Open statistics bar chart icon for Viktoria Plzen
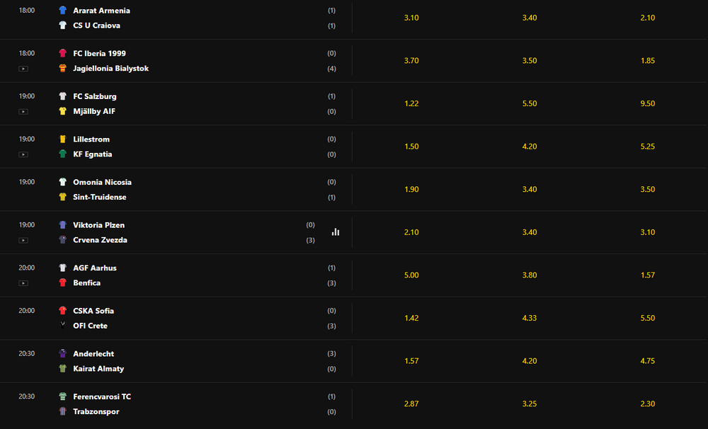Screen dimensions: 708x429 pyautogui.click(x=336, y=232)
